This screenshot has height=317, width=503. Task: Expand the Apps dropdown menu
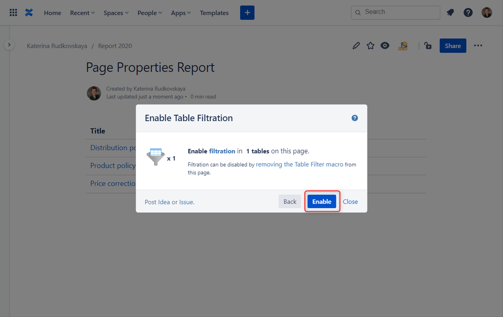[x=181, y=13]
